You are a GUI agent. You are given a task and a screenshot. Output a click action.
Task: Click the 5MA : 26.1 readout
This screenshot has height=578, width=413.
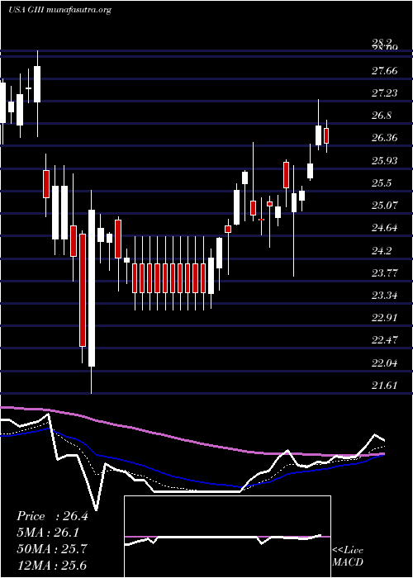pyautogui.click(x=48, y=533)
